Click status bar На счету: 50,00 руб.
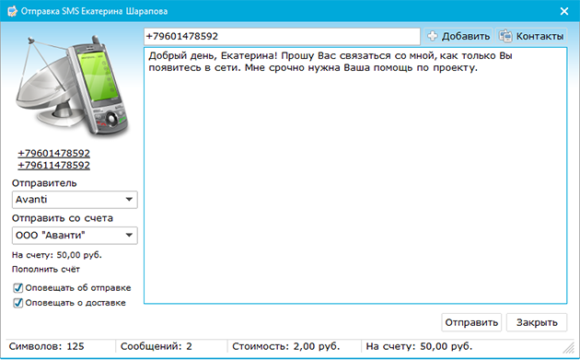 point(419,346)
